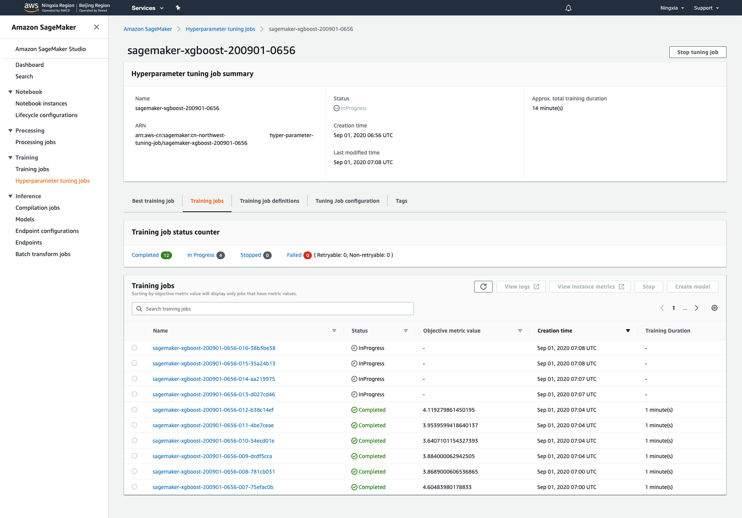Open Endpoint configurations in sidebar
The width and height of the screenshot is (742, 518).
(47, 231)
